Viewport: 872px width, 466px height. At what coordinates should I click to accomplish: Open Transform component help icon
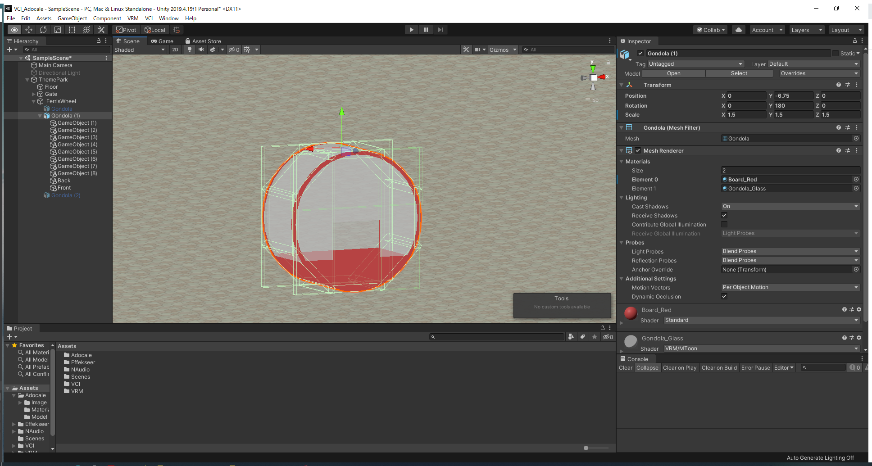coord(838,85)
